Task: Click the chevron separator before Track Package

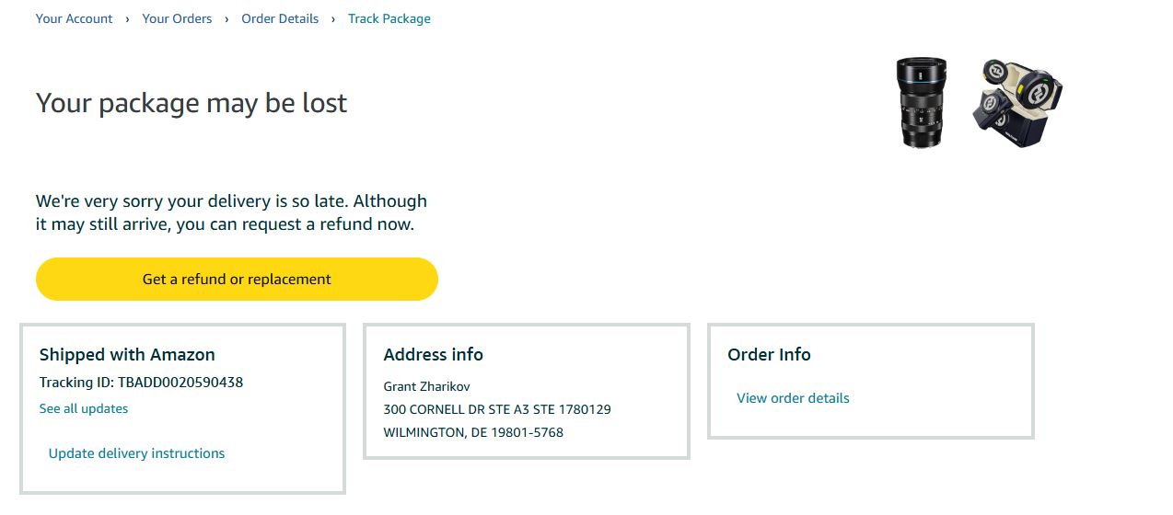Action: click(333, 18)
